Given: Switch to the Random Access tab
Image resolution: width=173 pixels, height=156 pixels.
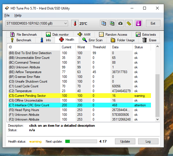Looking at the screenshot, I should pos(113,35).
